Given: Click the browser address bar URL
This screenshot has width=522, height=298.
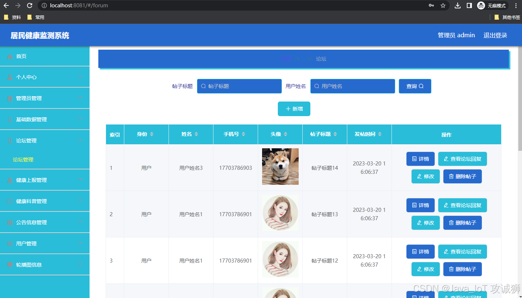Looking at the screenshot, I should click(79, 5).
